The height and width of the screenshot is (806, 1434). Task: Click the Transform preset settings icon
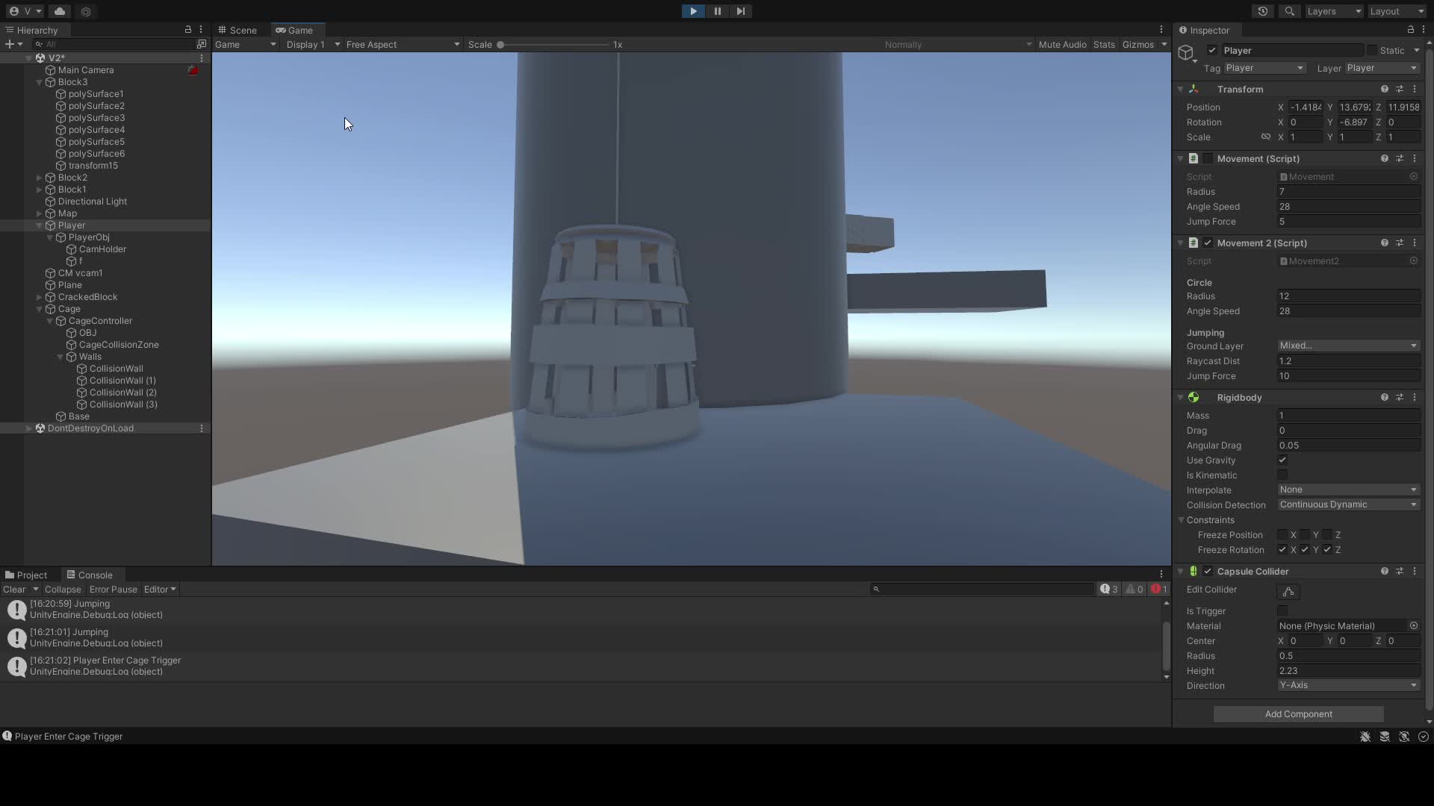click(x=1400, y=89)
